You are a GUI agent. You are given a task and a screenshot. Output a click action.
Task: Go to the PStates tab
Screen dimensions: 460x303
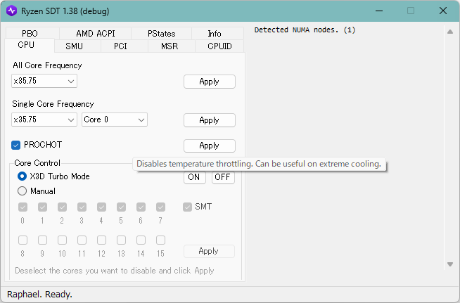[x=161, y=34]
